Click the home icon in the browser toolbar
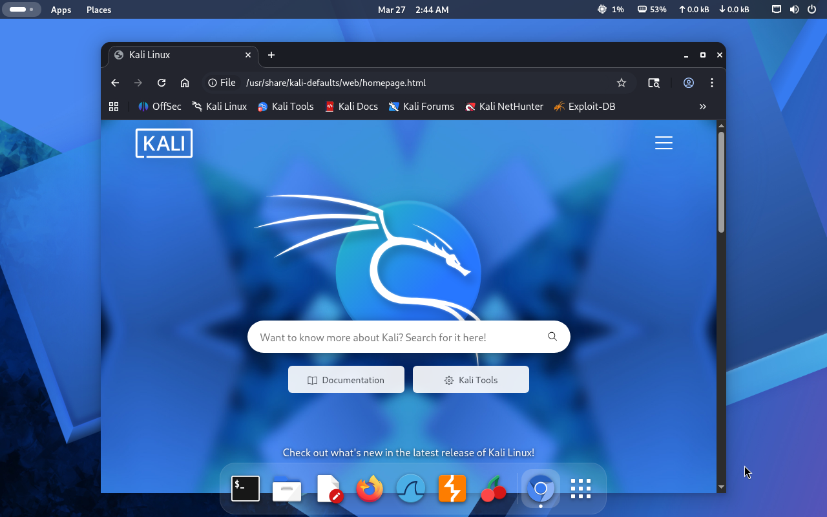Image resolution: width=827 pixels, height=517 pixels. click(x=185, y=83)
